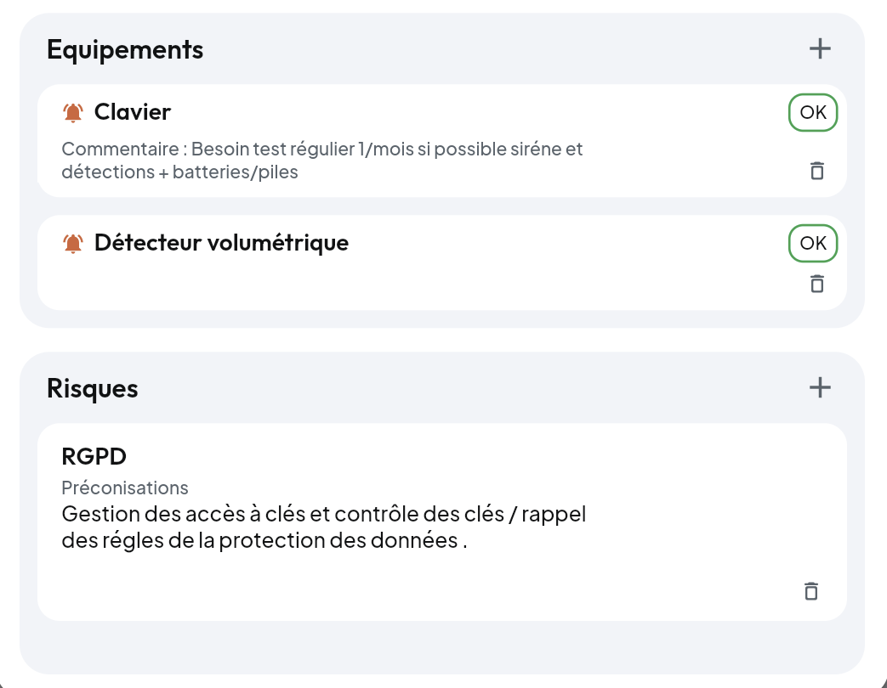The height and width of the screenshot is (688, 887).
Task: Click the Risques section heading
Action: click(93, 389)
